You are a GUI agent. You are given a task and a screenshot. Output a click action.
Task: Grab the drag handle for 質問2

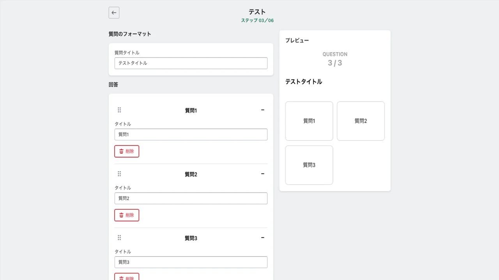(119, 174)
